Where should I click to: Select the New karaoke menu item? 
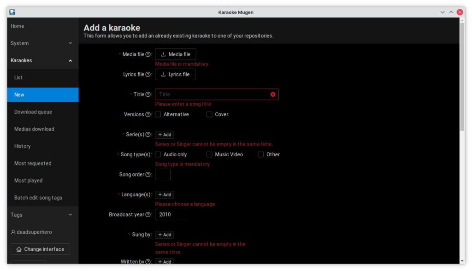(x=43, y=95)
